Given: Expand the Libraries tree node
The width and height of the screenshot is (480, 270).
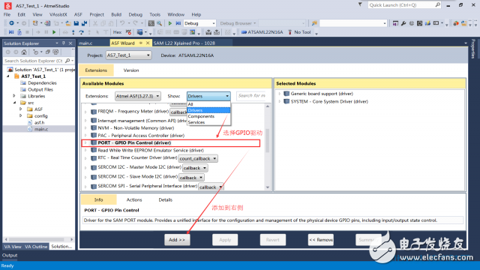Looking at the screenshot, I should pos(14,96).
